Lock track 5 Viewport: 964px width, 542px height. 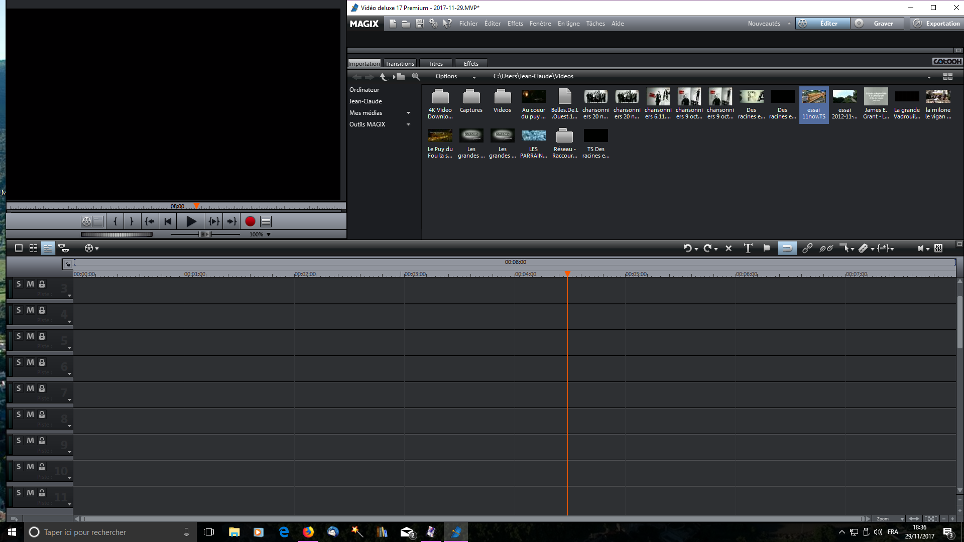pyautogui.click(x=42, y=336)
